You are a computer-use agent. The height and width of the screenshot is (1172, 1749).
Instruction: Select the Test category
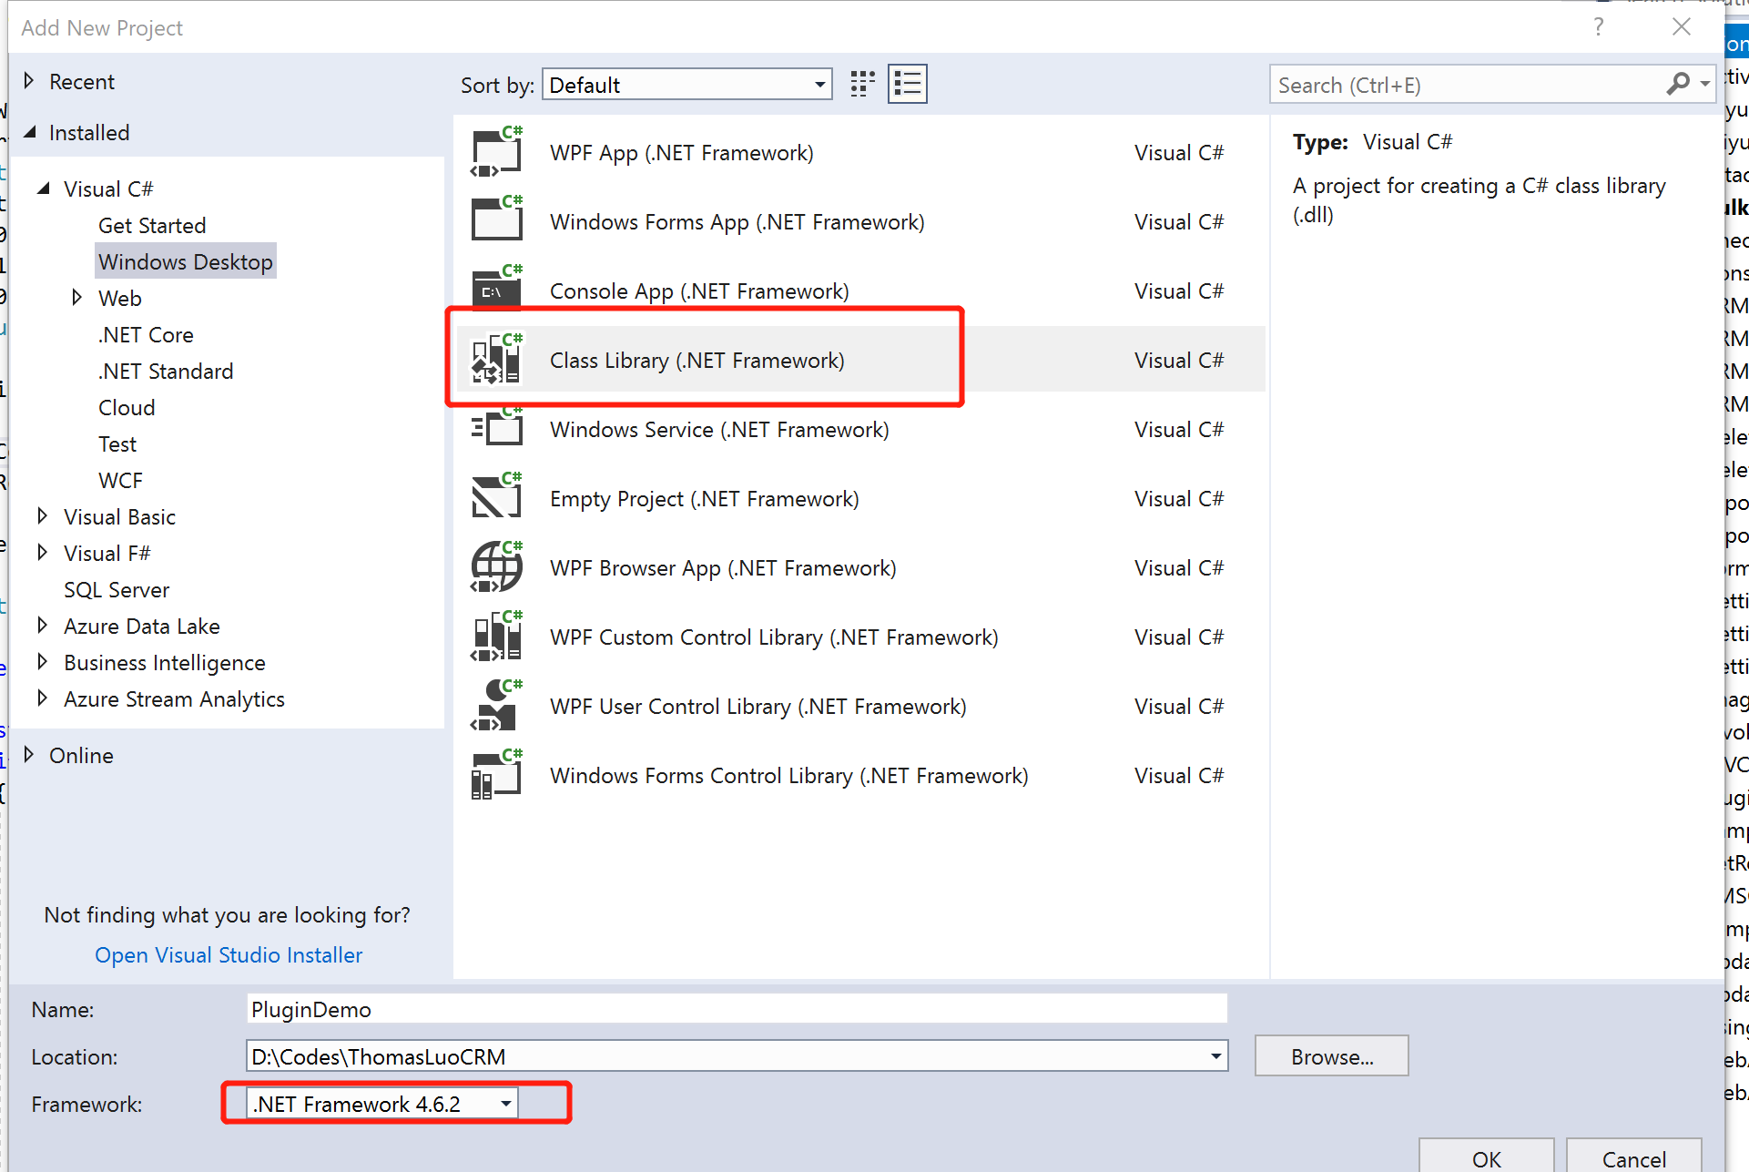coord(117,443)
